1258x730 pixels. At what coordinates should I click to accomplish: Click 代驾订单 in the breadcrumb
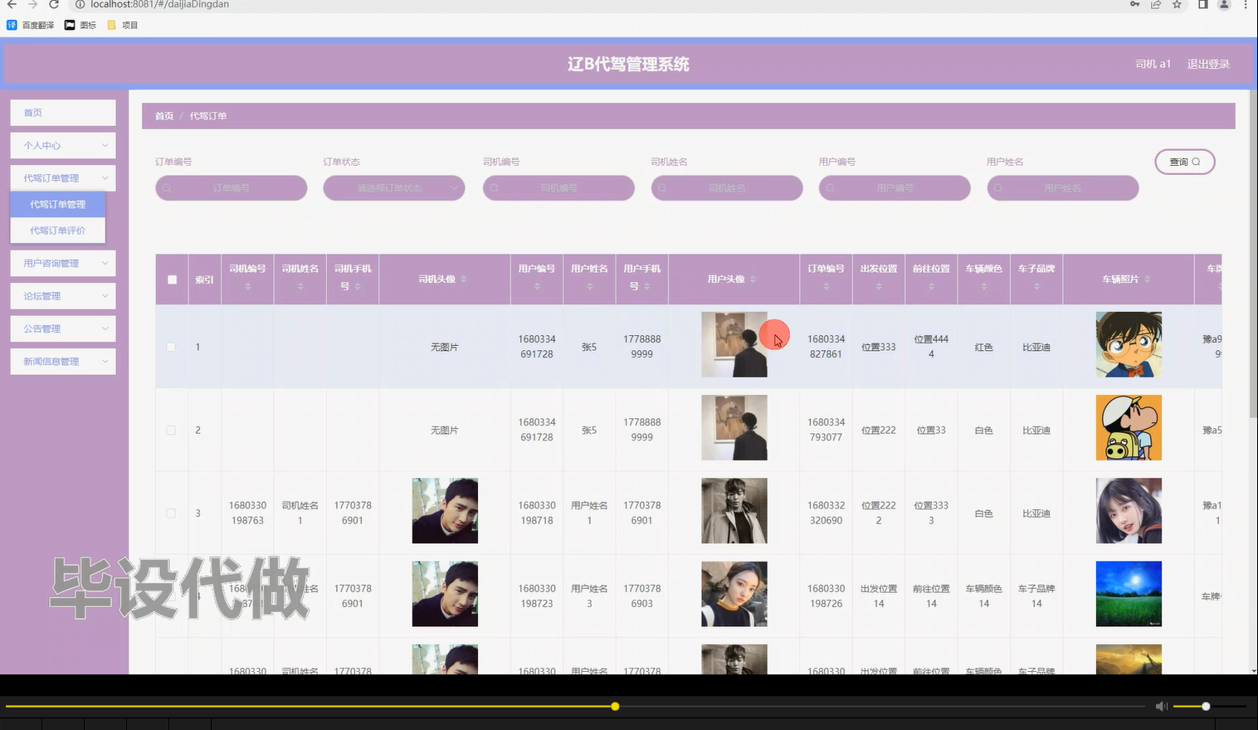point(208,116)
